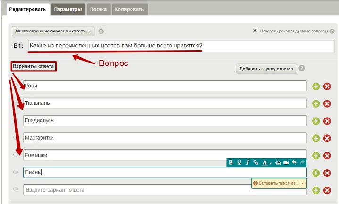Image resolution: width=339 pixels, height=204 pixels.
Task: Insert an image using the picture icon
Action: pos(278,163)
